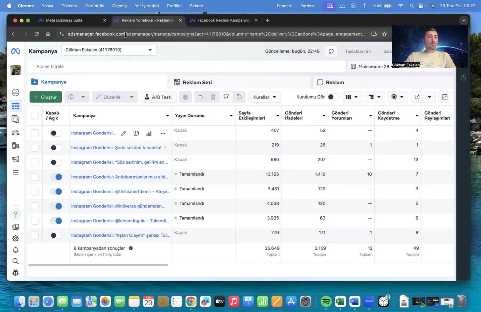Screen dimensions: 481x312
Task: Click the Ara ve filtrele search field
Action: click(x=186, y=66)
